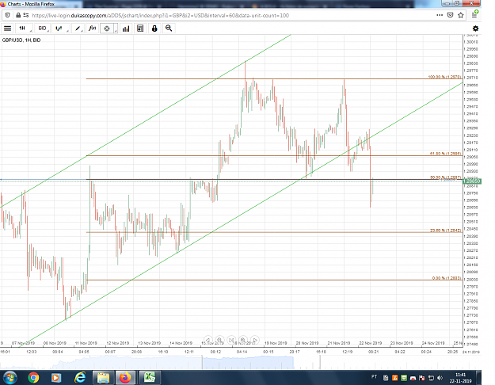
Task: Click the chart scroll-left arrow button
Action: 208,340
